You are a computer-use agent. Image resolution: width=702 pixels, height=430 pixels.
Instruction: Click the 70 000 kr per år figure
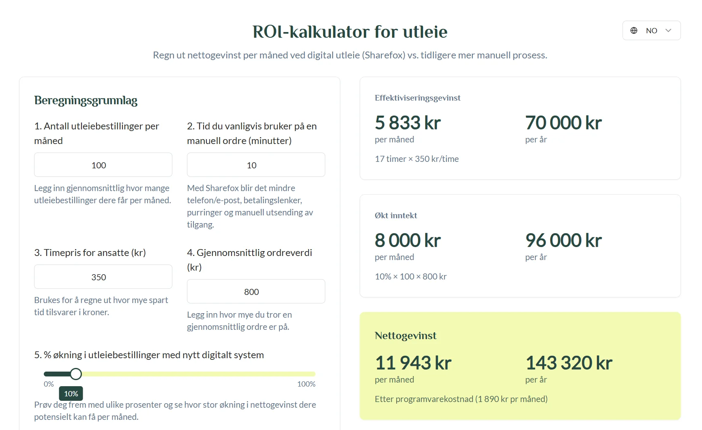563,123
